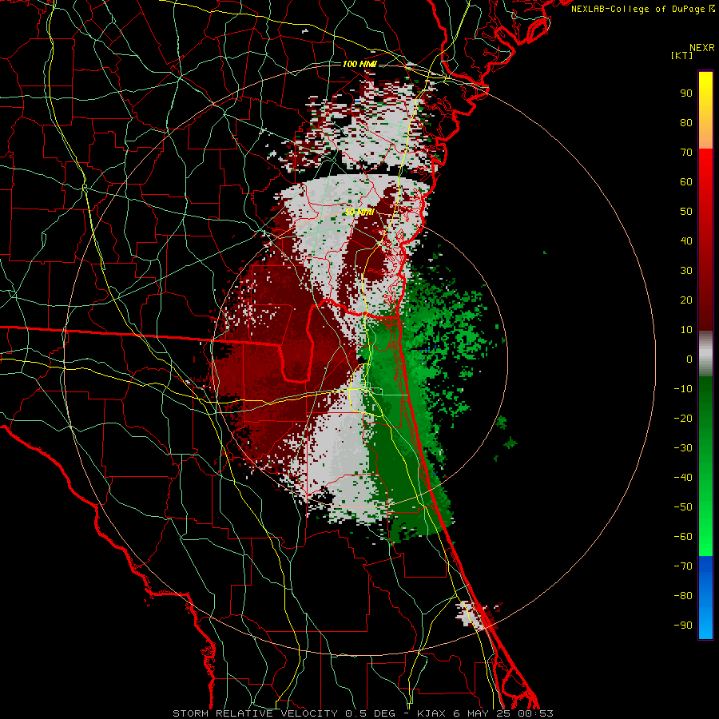This screenshot has height=719, width=719.
Task: Click the -90 knot scale label
Action: click(x=683, y=626)
